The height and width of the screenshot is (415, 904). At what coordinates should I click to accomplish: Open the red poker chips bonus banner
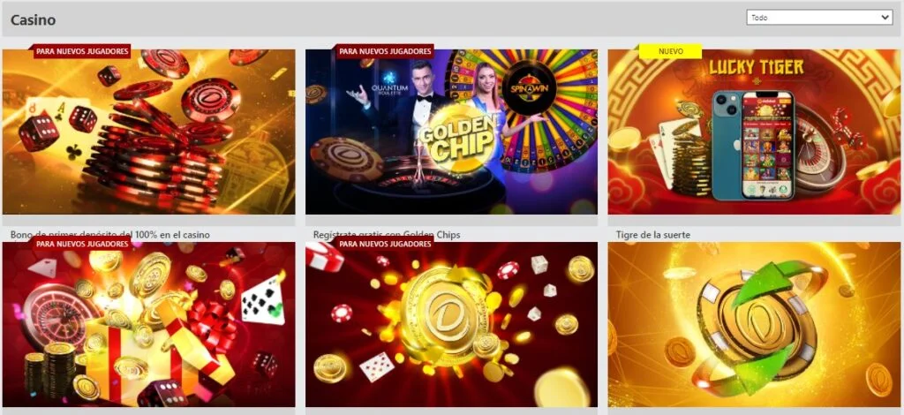pos(148,132)
